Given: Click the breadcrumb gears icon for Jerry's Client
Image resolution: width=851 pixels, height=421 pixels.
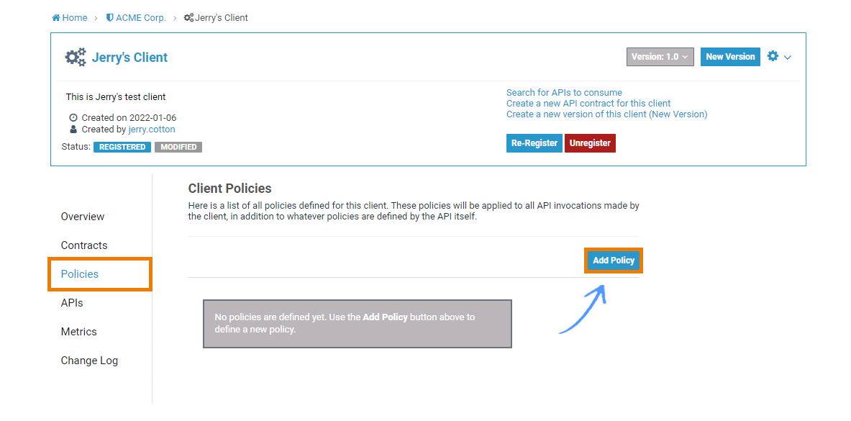Looking at the screenshot, I should click(189, 18).
